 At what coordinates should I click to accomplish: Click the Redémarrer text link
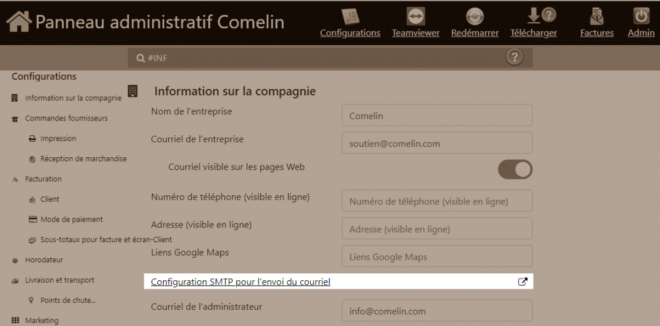(x=475, y=33)
